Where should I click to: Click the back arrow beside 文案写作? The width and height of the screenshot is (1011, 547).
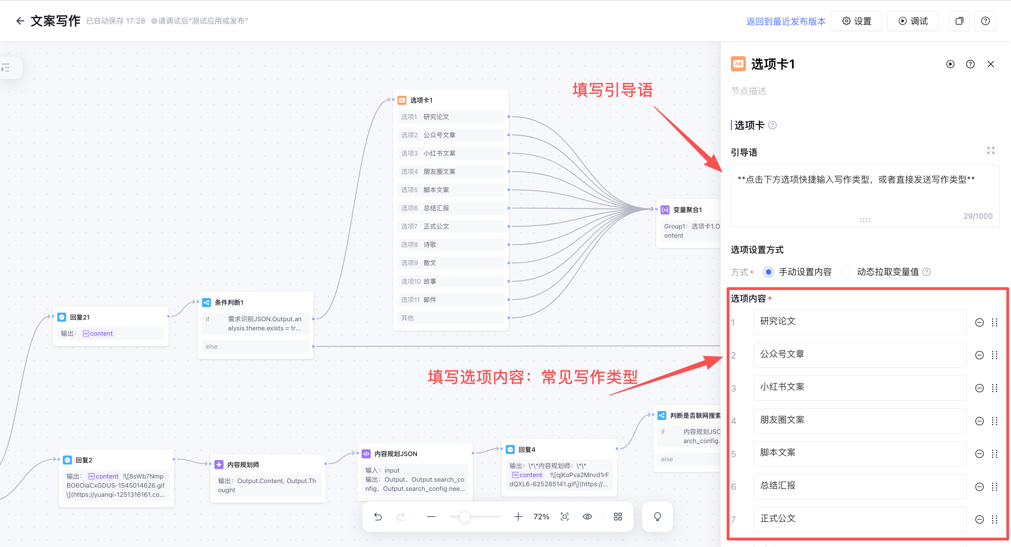point(20,21)
